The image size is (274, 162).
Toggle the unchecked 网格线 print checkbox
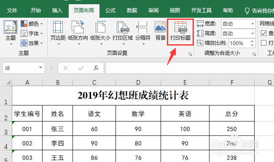(263, 43)
